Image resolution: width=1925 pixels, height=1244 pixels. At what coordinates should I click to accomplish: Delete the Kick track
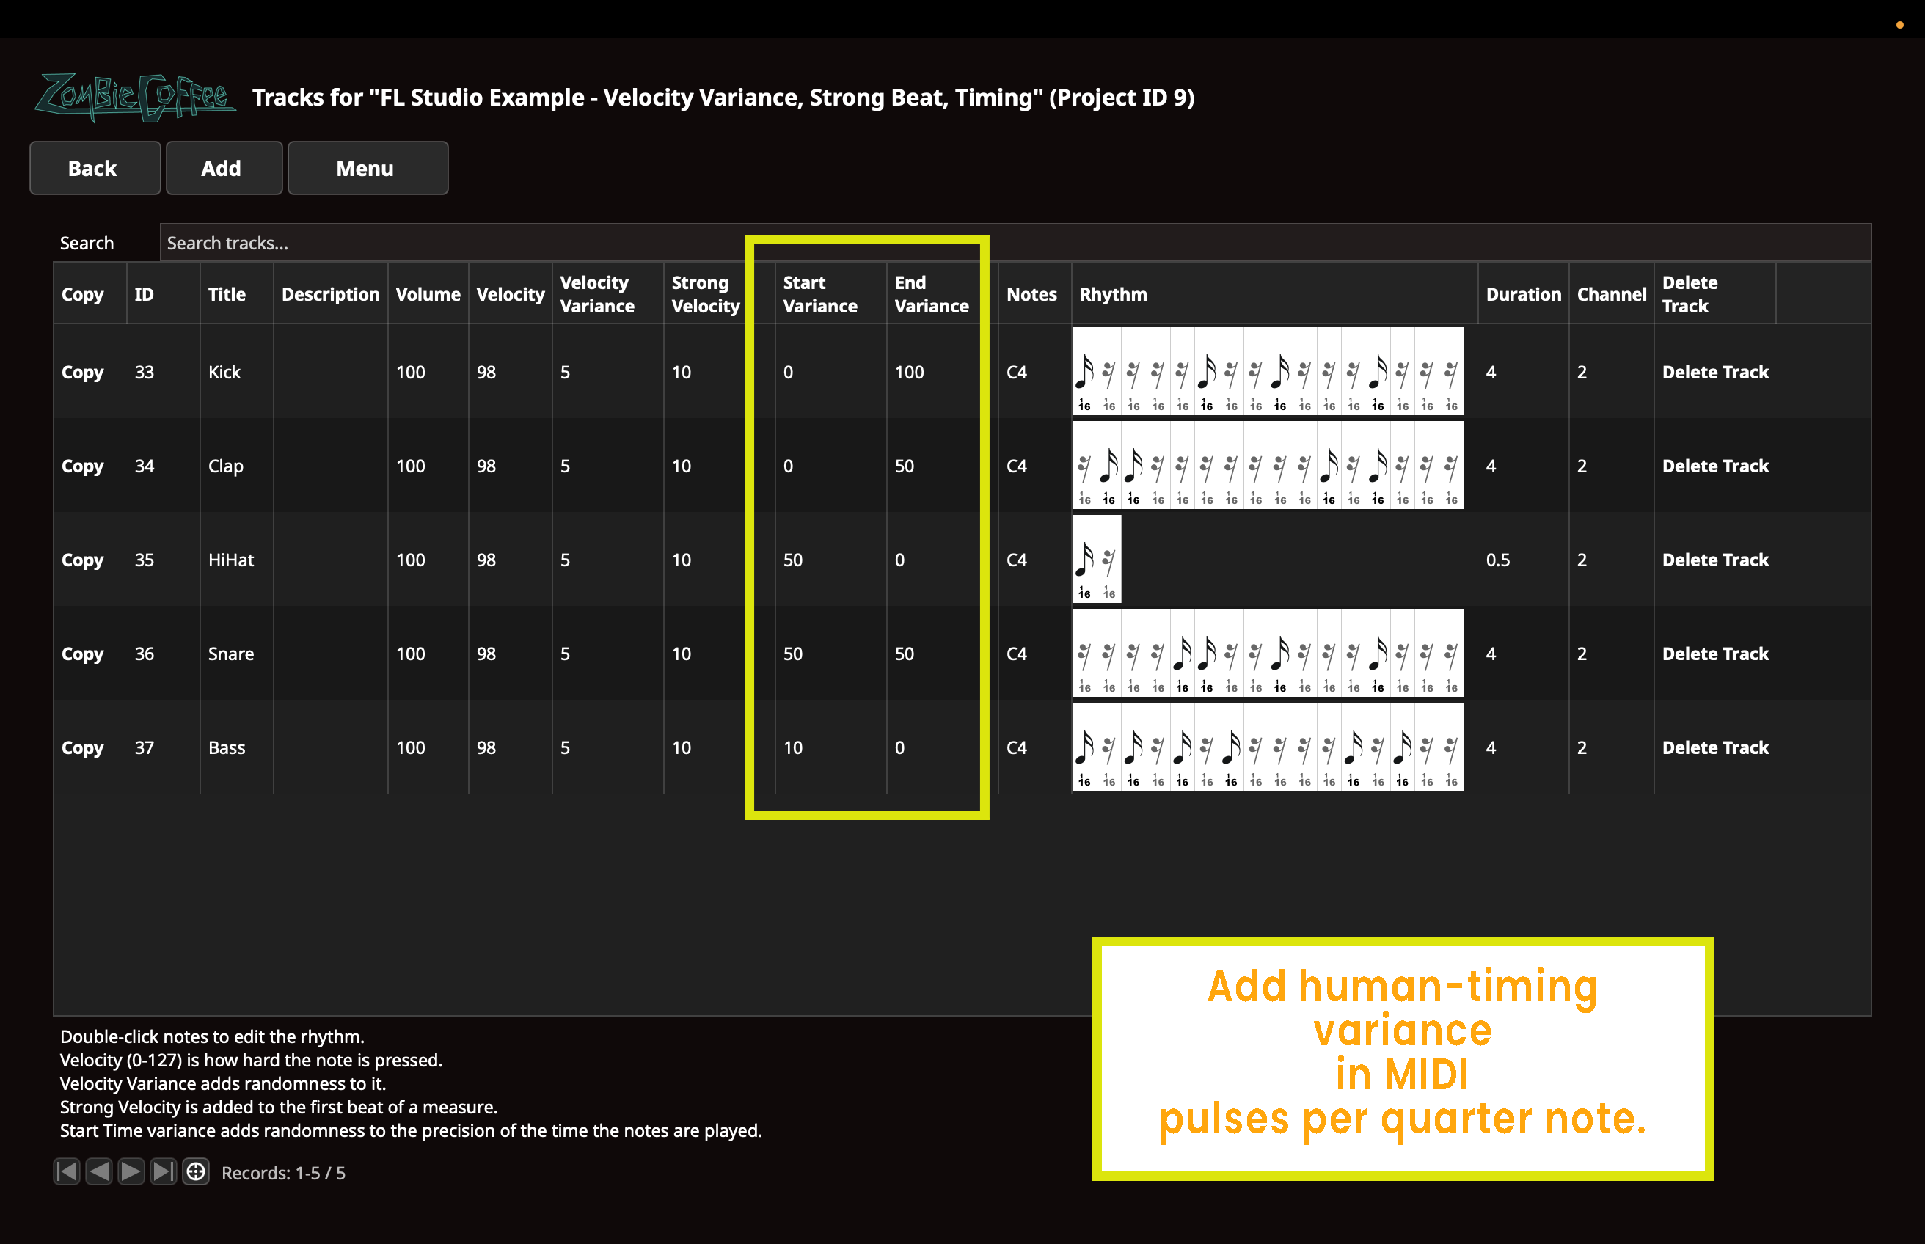pos(1715,373)
